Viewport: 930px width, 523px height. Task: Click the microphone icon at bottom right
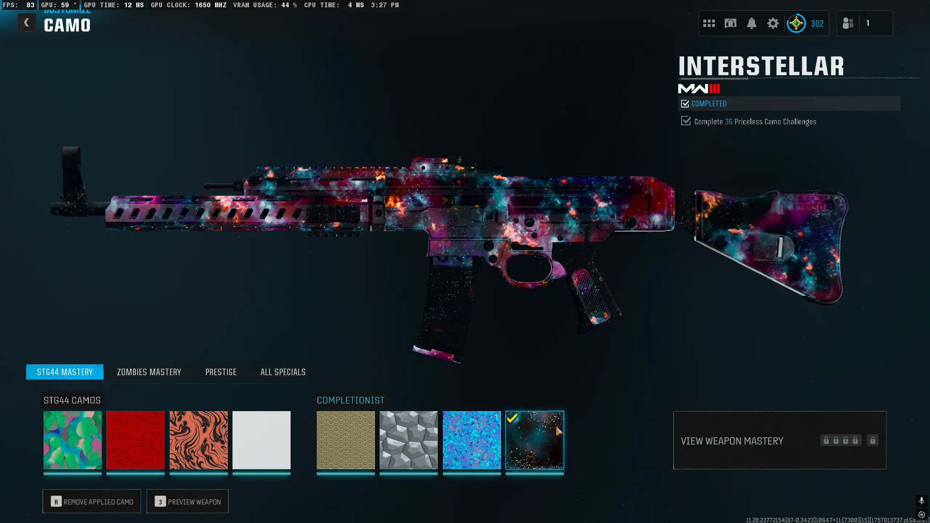point(921,501)
